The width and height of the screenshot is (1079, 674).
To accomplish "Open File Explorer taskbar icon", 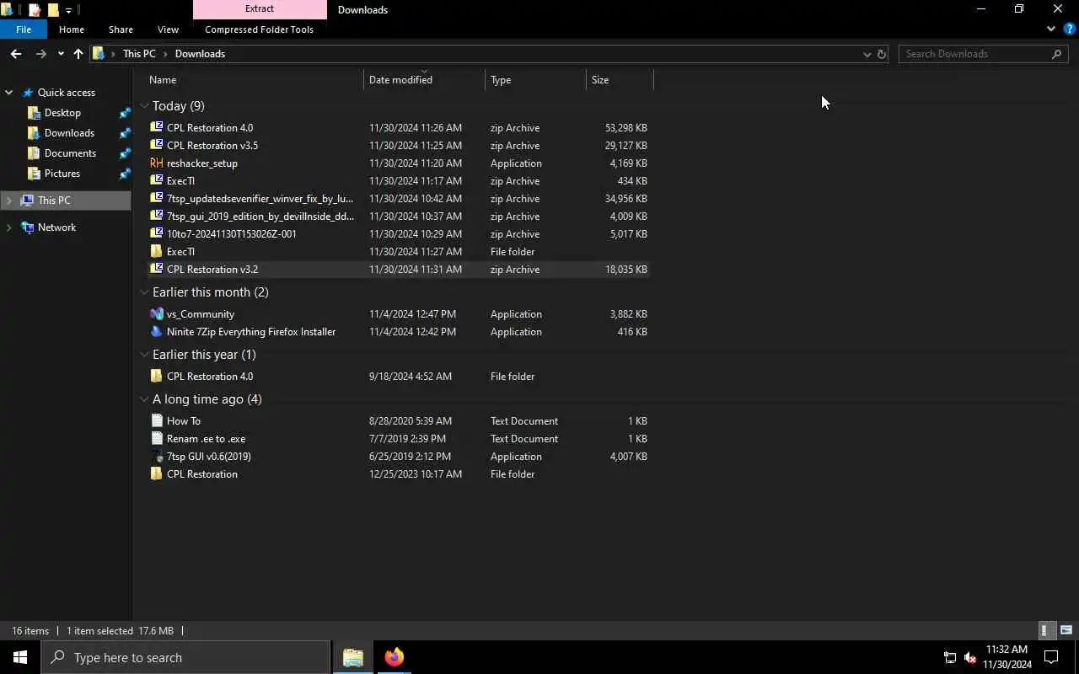I will [x=353, y=657].
